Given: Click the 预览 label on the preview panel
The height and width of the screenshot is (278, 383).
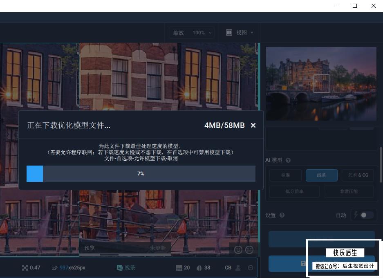Looking at the screenshot, I should tap(90, 248).
